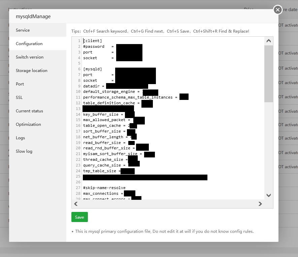Click editor scroll up arrow
The height and width of the screenshot is (257, 298).
tap(269, 41)
